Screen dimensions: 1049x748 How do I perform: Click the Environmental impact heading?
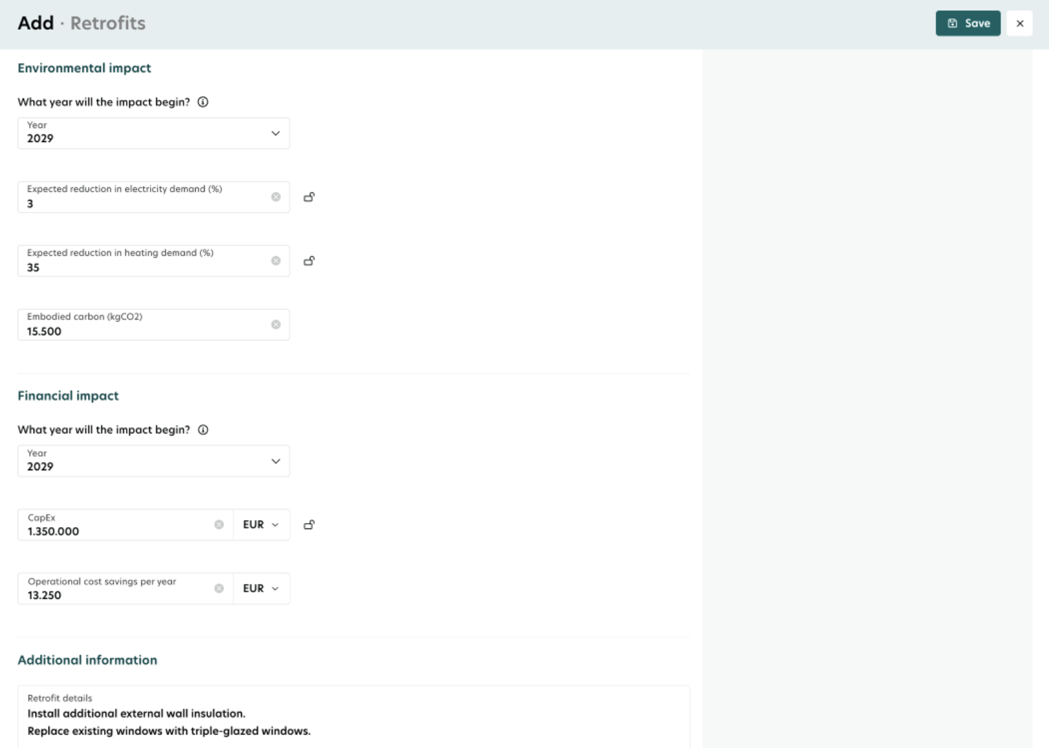[x=84, y=68]
